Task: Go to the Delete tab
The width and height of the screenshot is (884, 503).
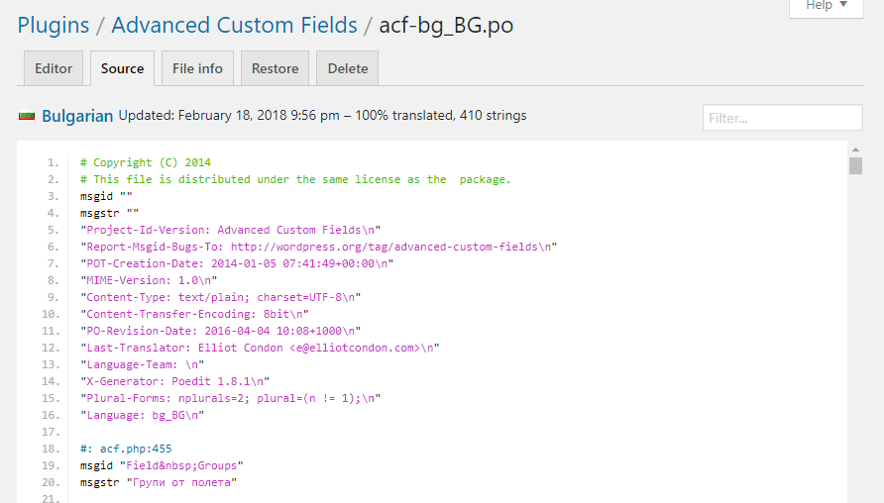Action: pyautogui.click(x=348, y=68)
